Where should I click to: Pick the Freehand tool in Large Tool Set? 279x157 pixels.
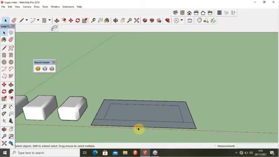[11, 48]
